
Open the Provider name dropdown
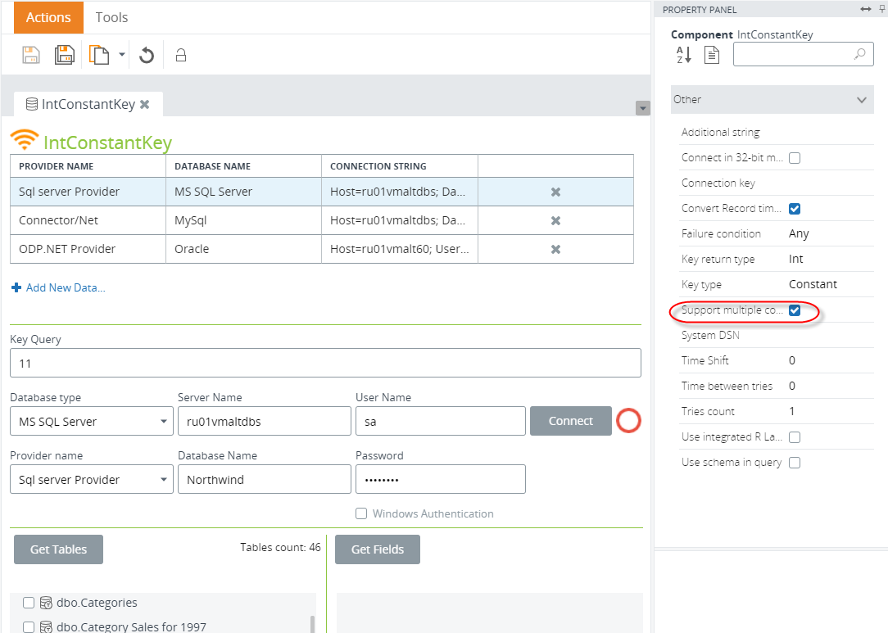point(91,480)
